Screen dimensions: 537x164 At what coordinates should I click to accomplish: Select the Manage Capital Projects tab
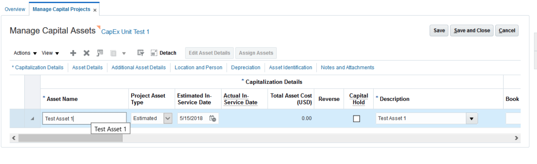(x=61, y=9)
